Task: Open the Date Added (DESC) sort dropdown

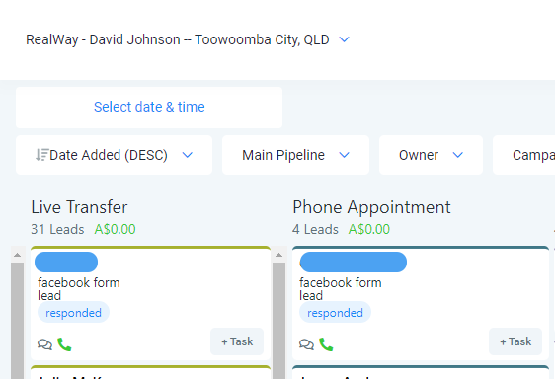Action: point(114,155)
